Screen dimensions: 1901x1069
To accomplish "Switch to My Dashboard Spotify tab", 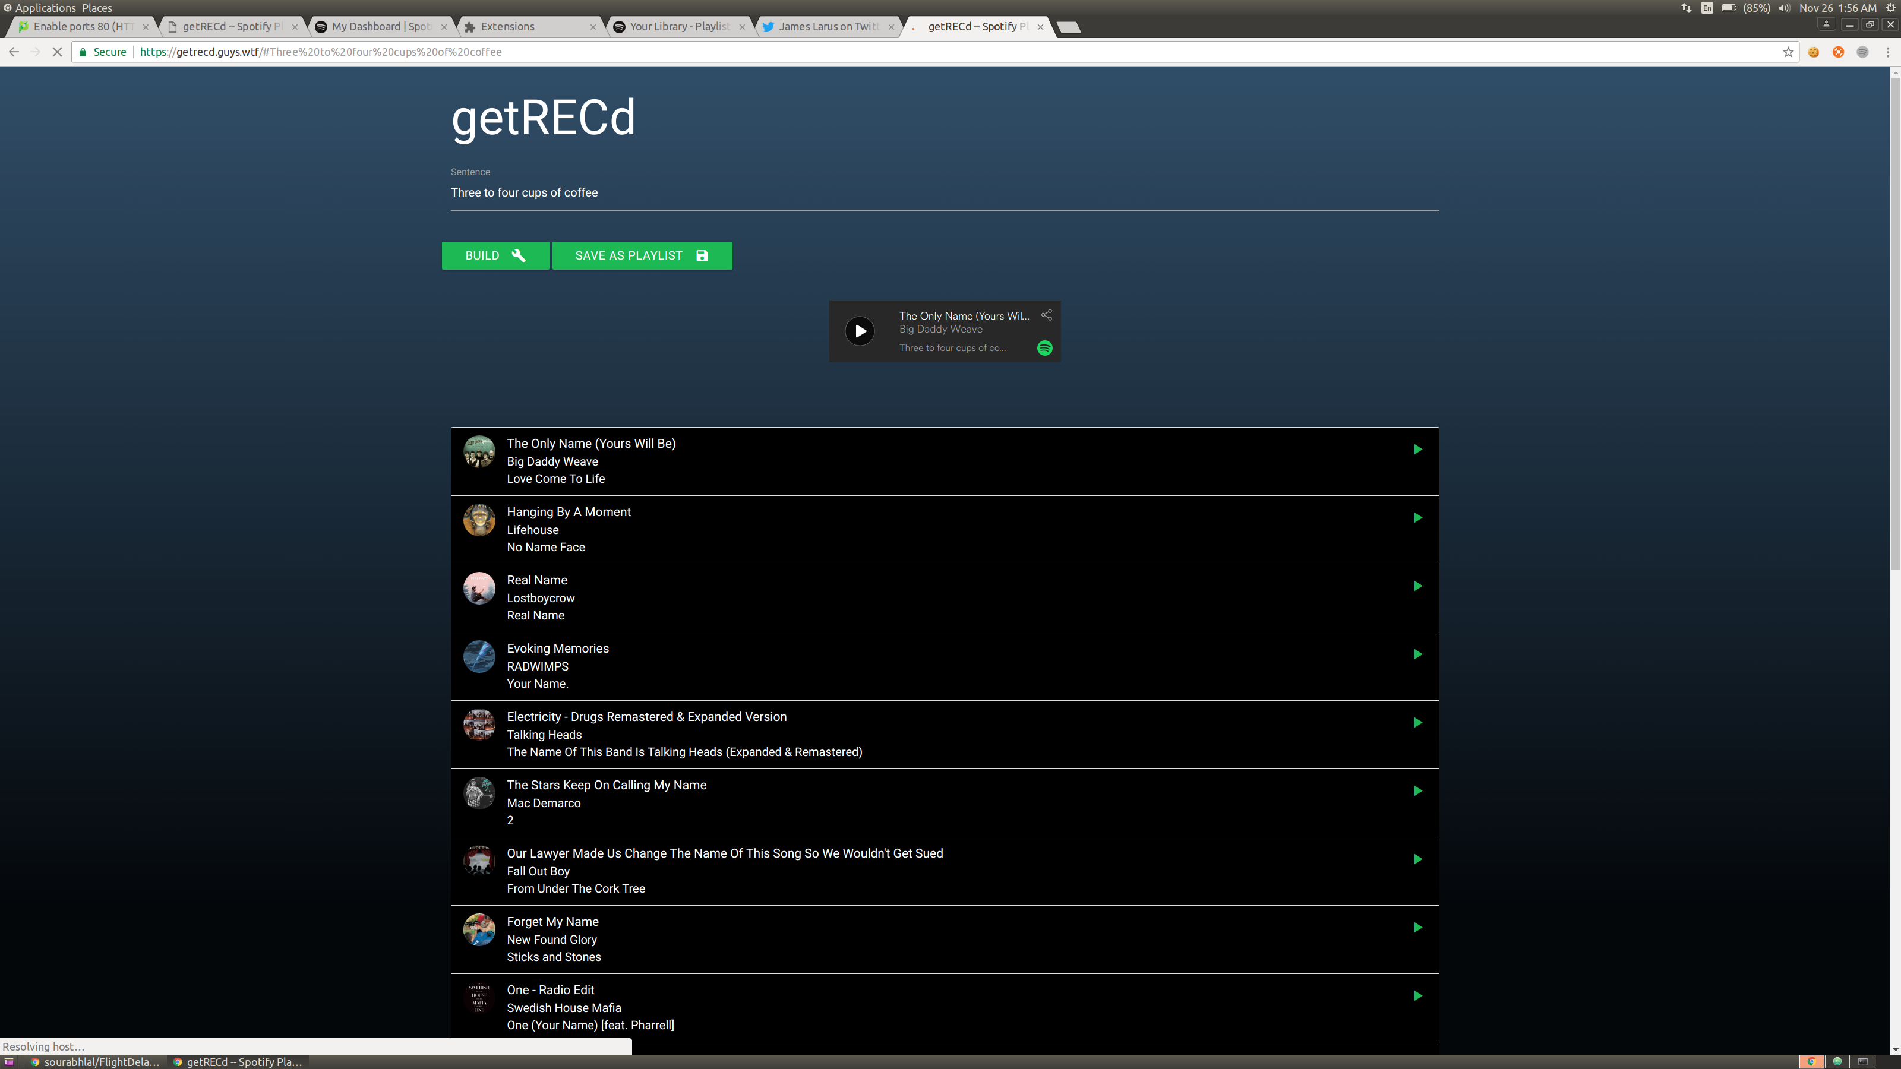I will click(380, 27).
